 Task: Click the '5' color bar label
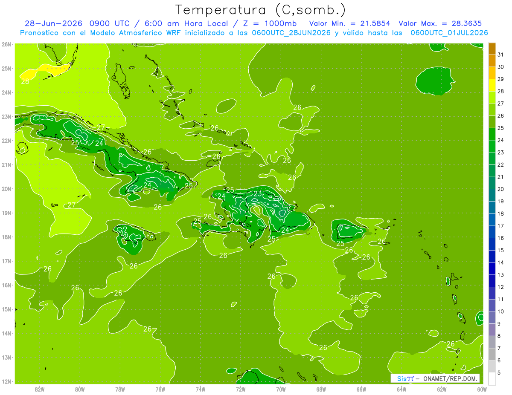coord(499,372)
